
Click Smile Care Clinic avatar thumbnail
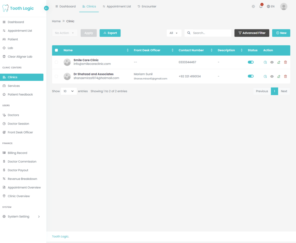point(67,62)
